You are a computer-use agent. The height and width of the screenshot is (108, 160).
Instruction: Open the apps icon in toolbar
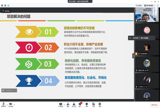pos(93,105)
